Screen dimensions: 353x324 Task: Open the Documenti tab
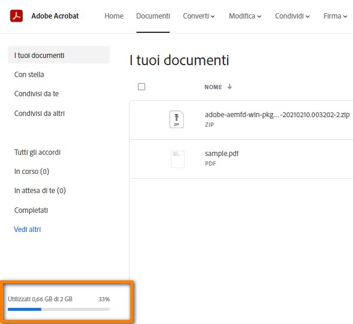click(153, 16)
